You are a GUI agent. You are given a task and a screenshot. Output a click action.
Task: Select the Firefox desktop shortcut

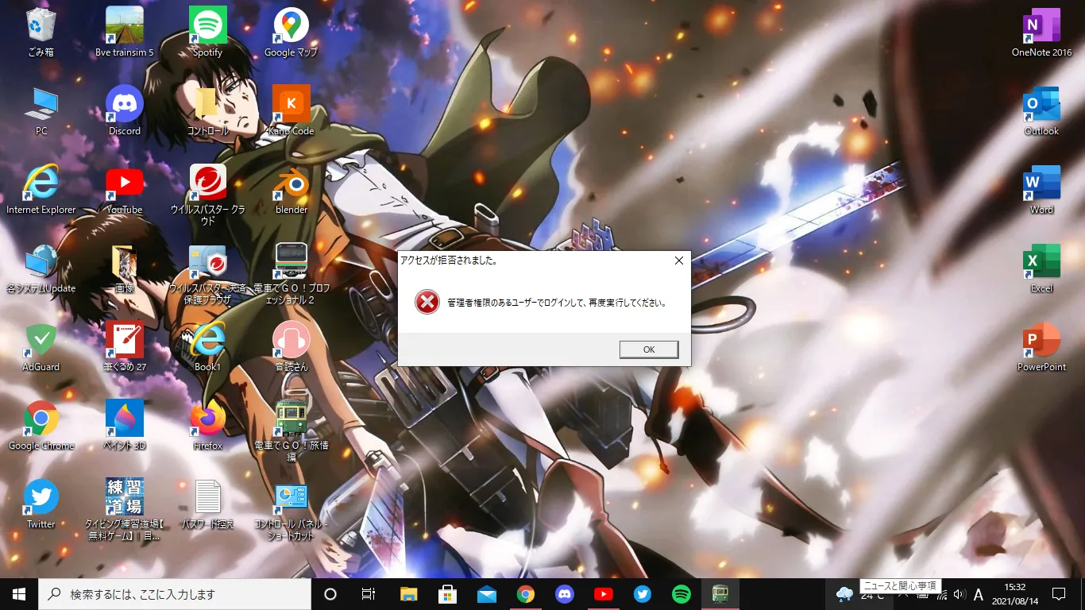click(208, 426)
